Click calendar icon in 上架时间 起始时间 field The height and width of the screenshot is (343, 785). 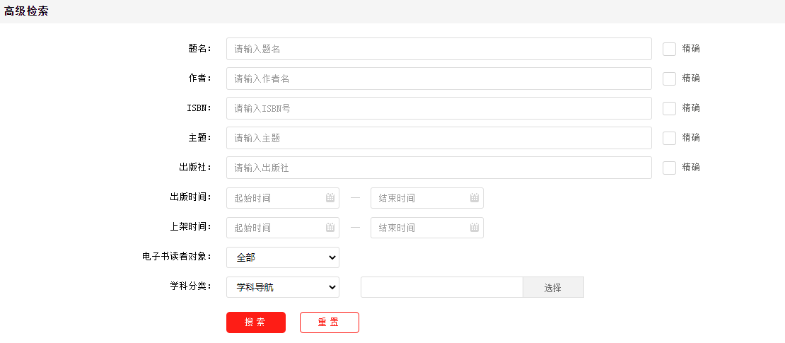pos(330,228)
